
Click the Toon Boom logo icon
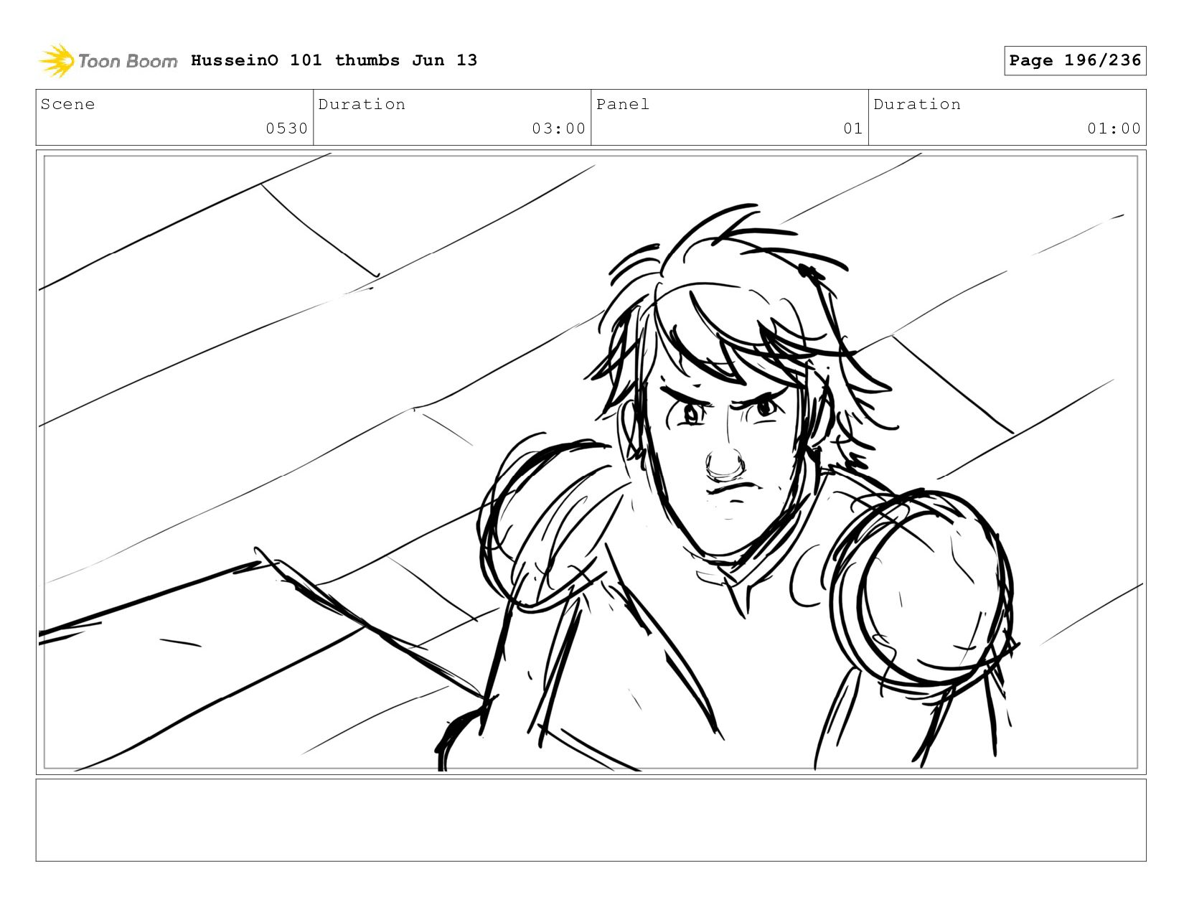coord(56,60)
